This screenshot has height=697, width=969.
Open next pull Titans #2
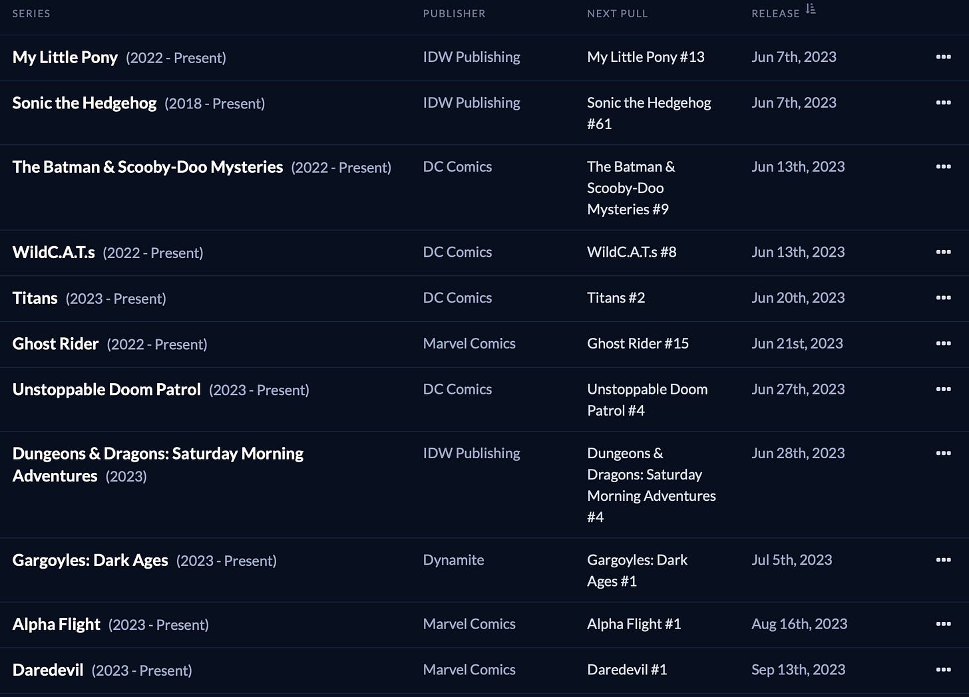(616, 298)
